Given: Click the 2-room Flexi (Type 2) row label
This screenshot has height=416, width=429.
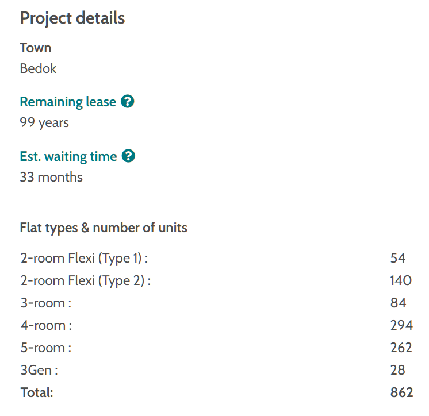Looking at the screenshot, I should pos(85,280).
